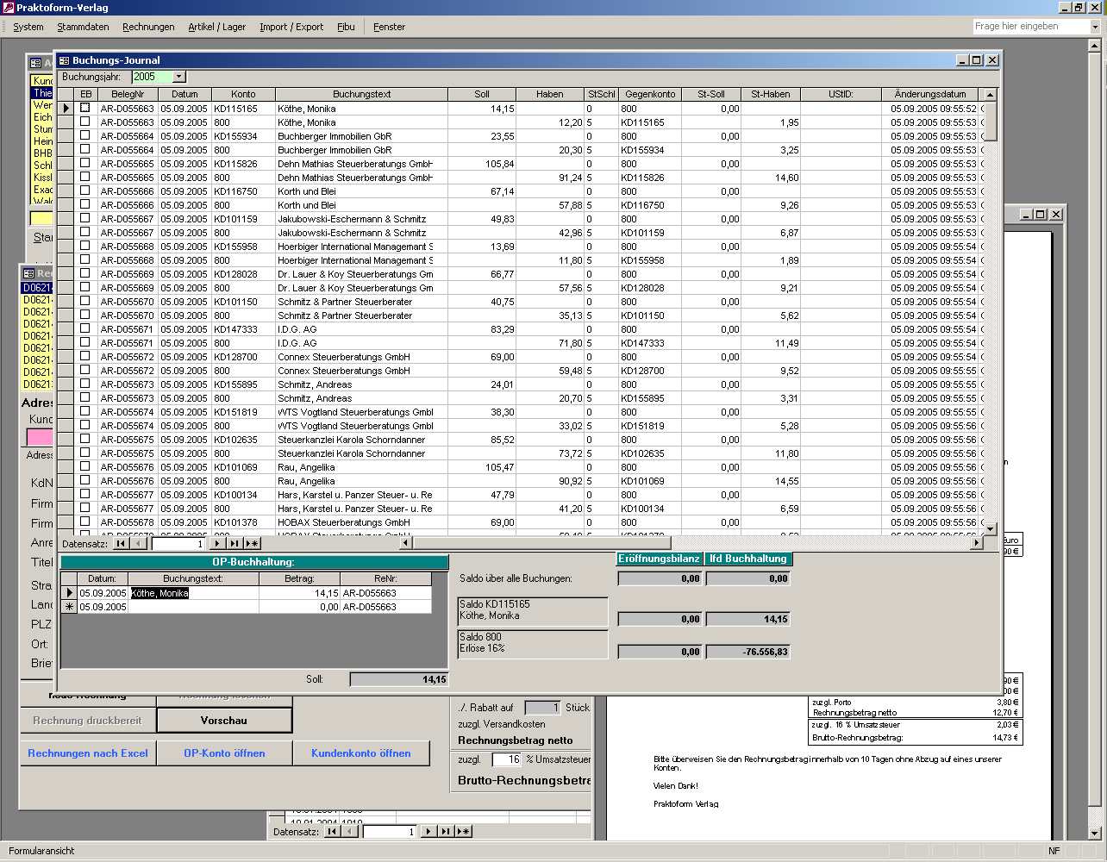Viewport: 1107px width, 862px height.
Task: Open the Fenster menu
Action: coord(389,27)
